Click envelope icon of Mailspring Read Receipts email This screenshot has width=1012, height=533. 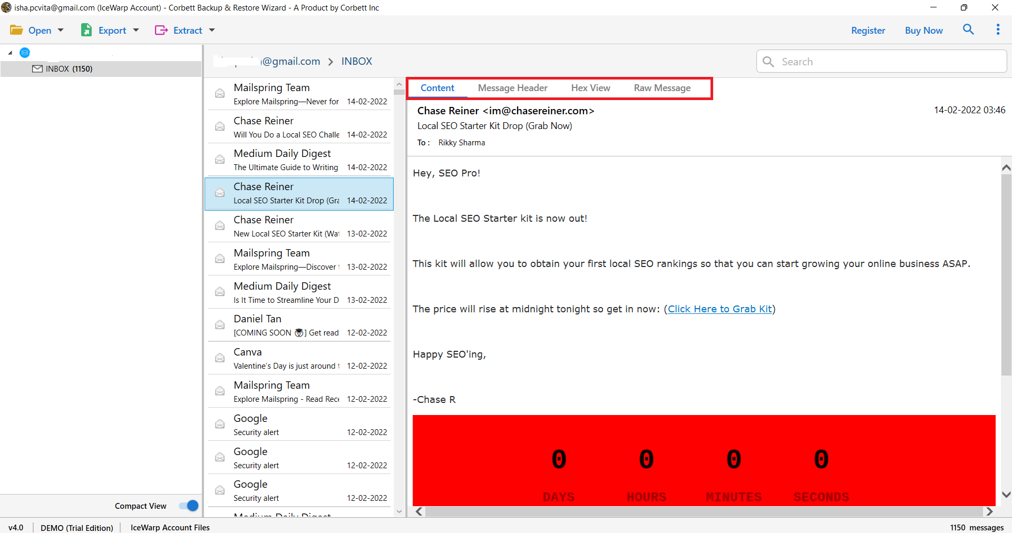(220, 391)
